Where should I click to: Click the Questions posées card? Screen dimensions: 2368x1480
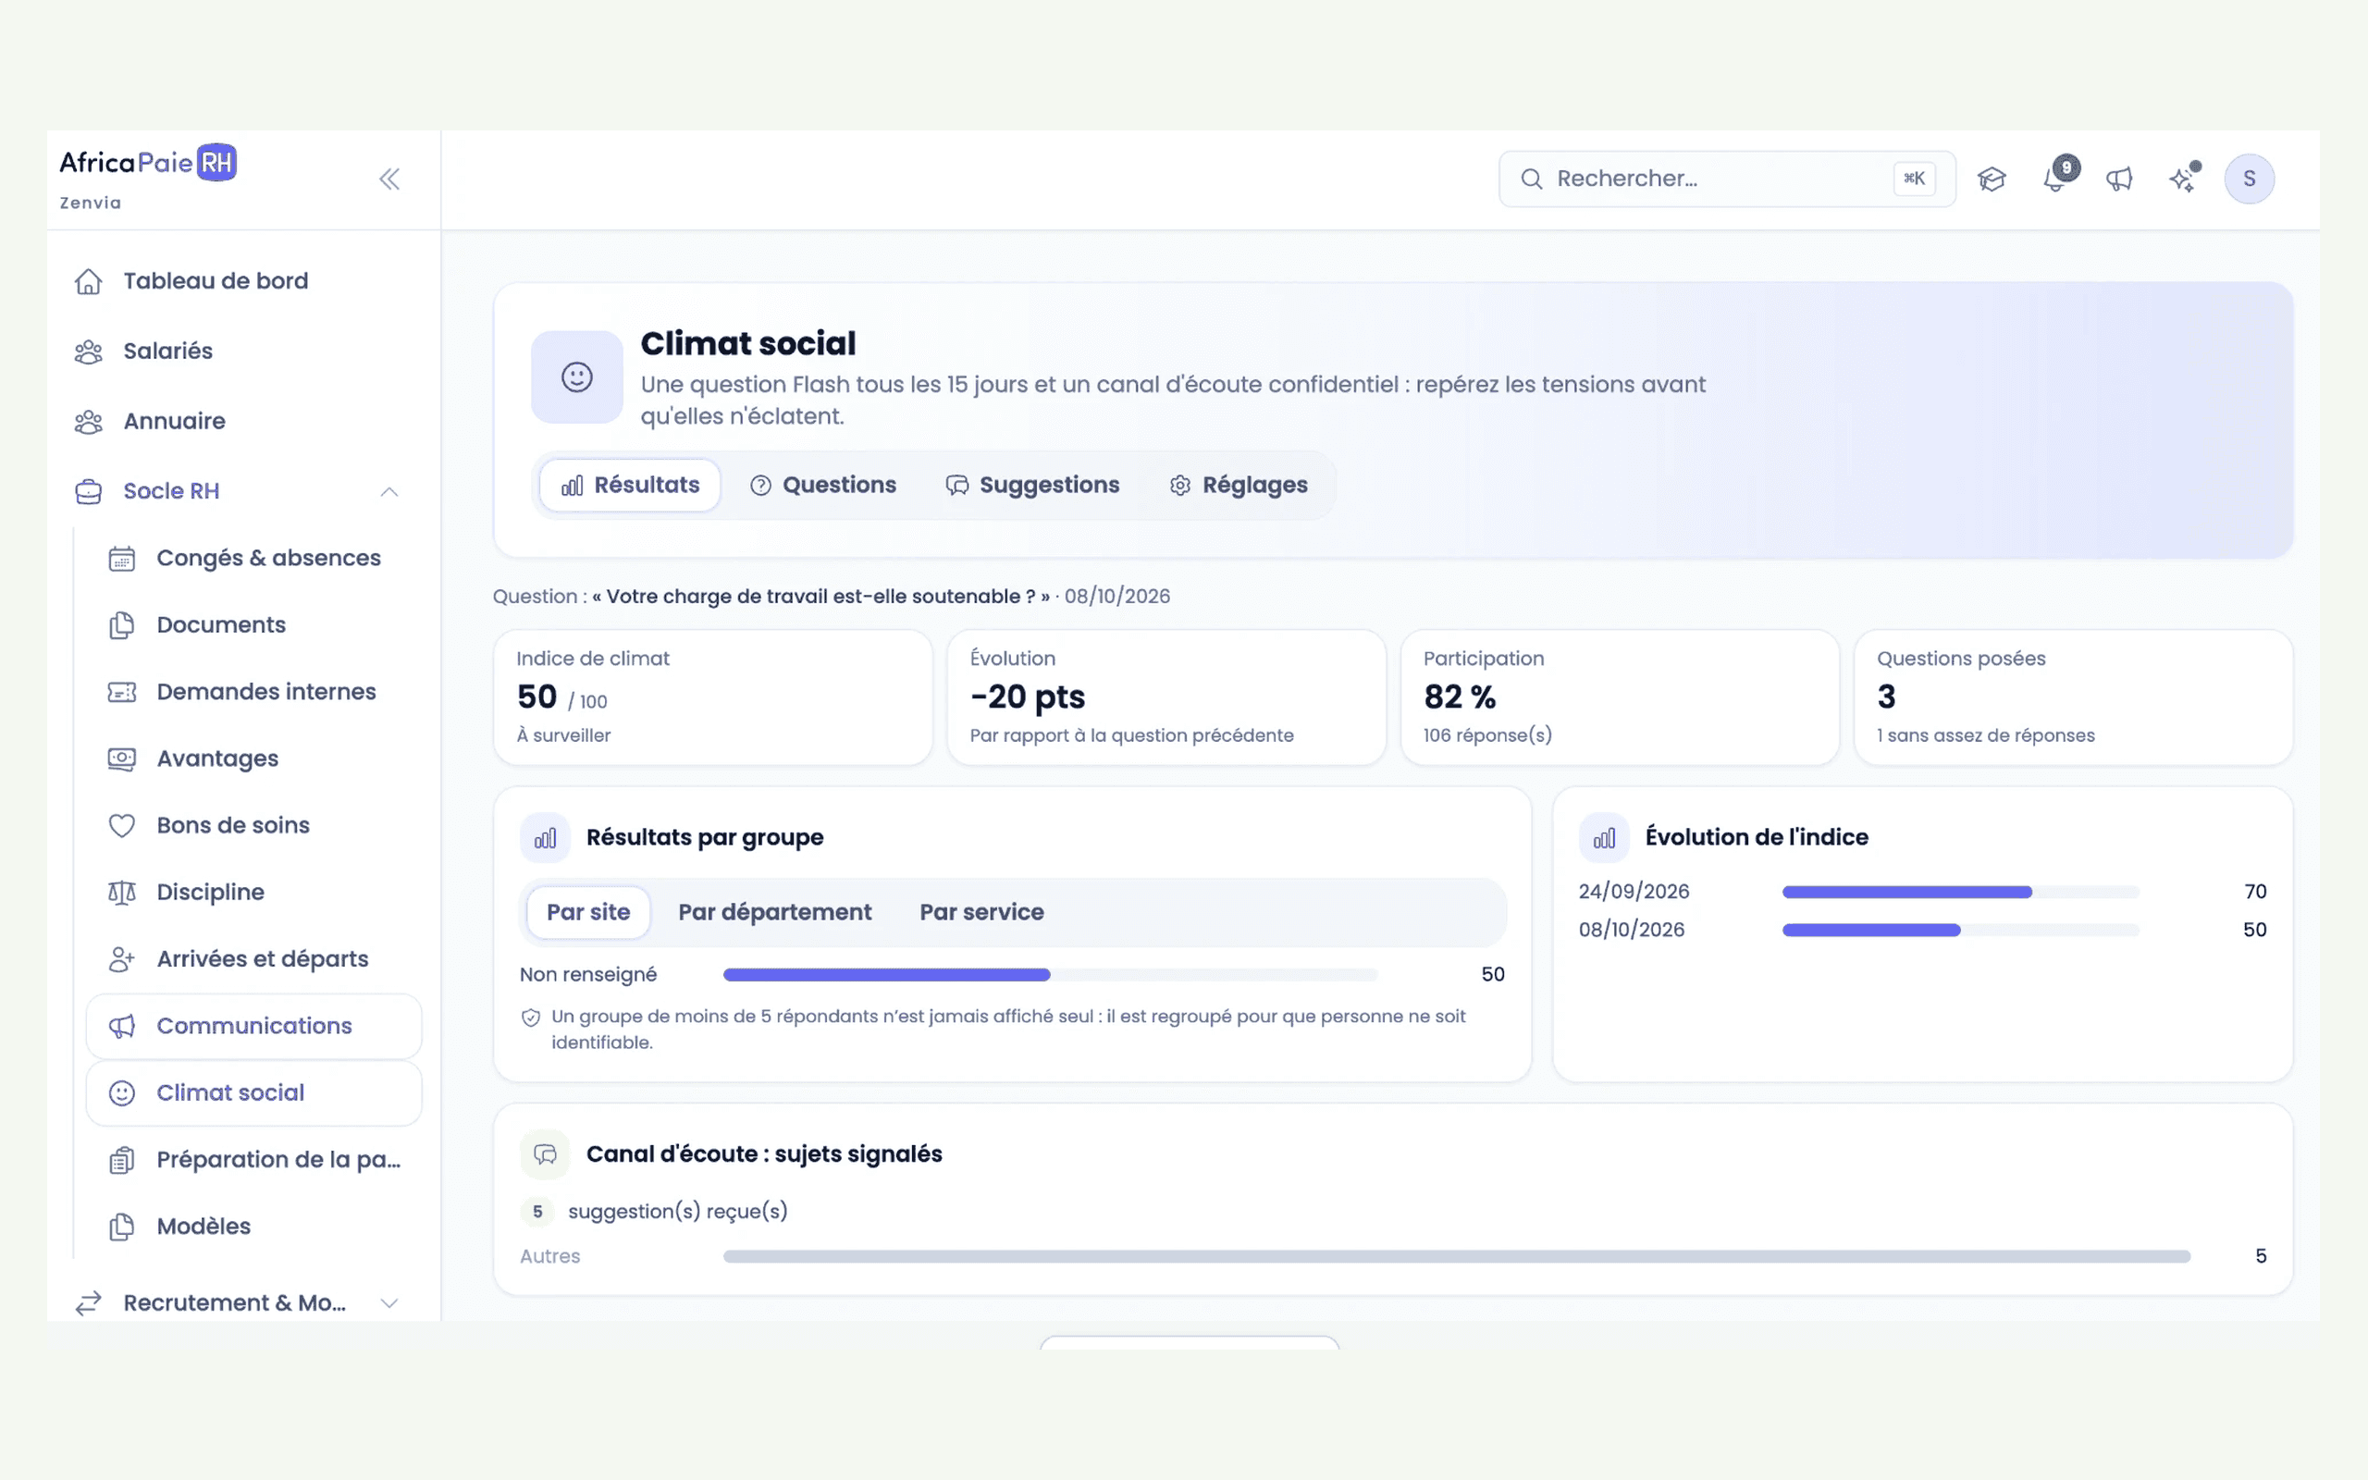(2074, 697)
